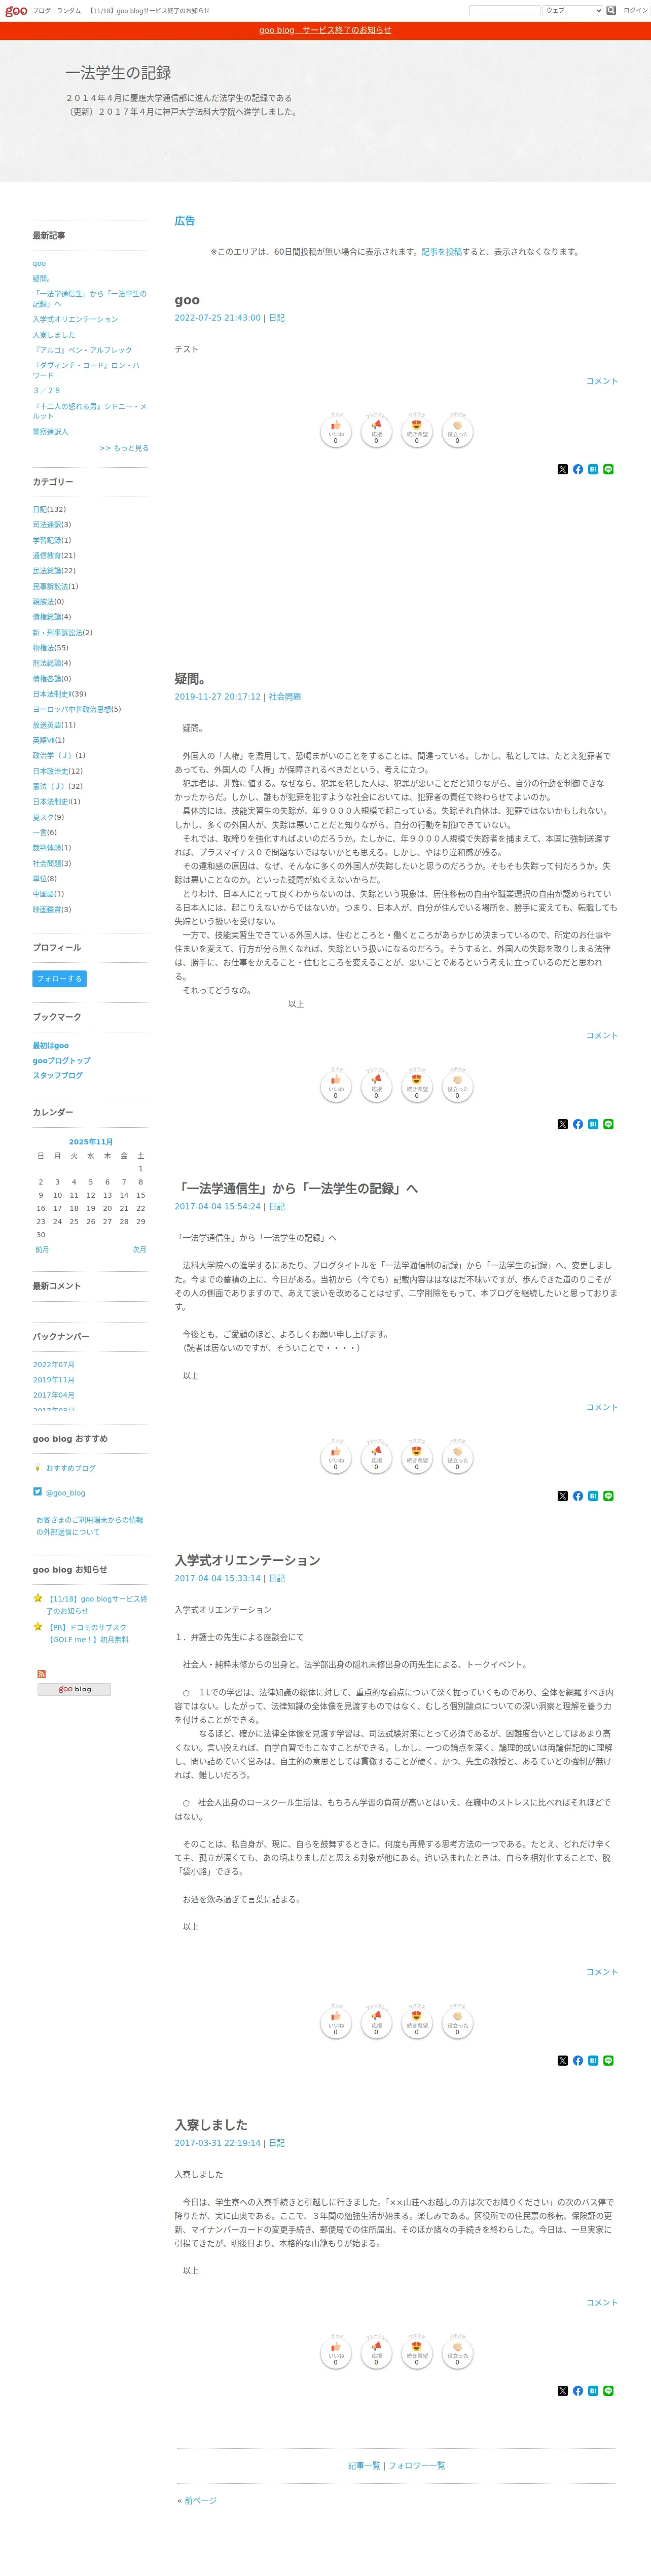Click いいね reaction under 疑問。 post

coord(336,1087)
